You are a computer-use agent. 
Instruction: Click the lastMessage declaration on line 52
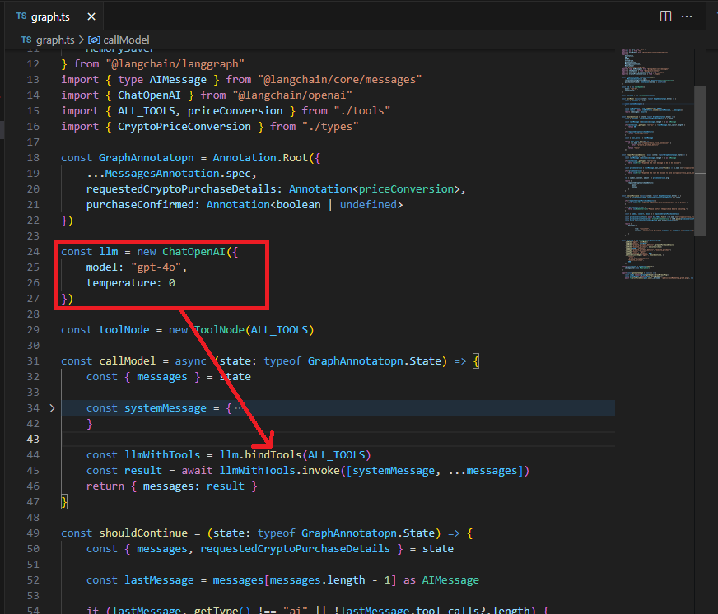(x=159, y=579)
